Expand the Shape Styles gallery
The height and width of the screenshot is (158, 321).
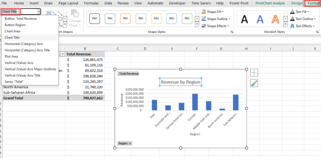pyautogui.click(x=197, y=24)
